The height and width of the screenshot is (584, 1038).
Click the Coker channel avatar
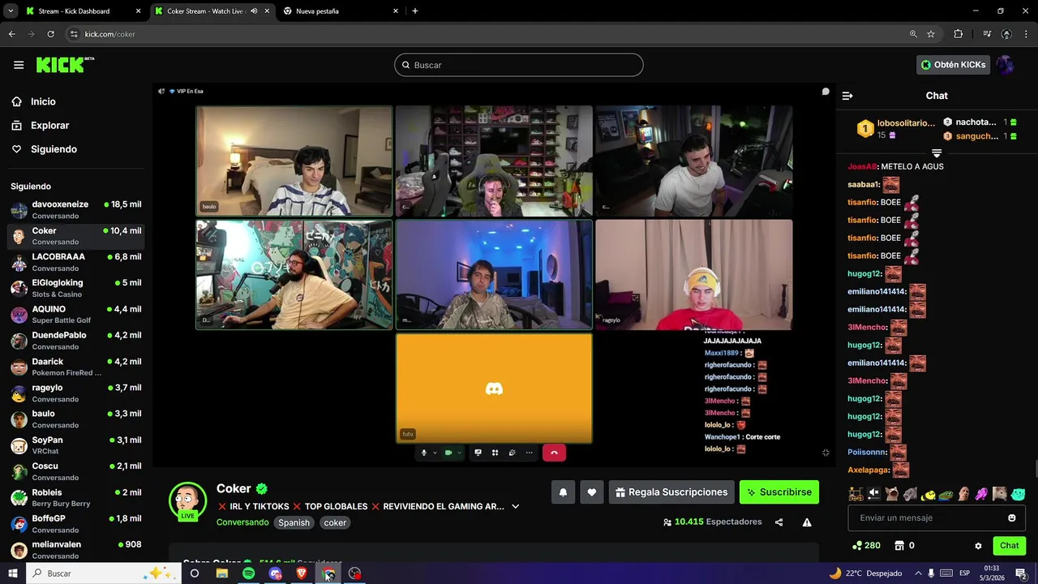[187, 500]
